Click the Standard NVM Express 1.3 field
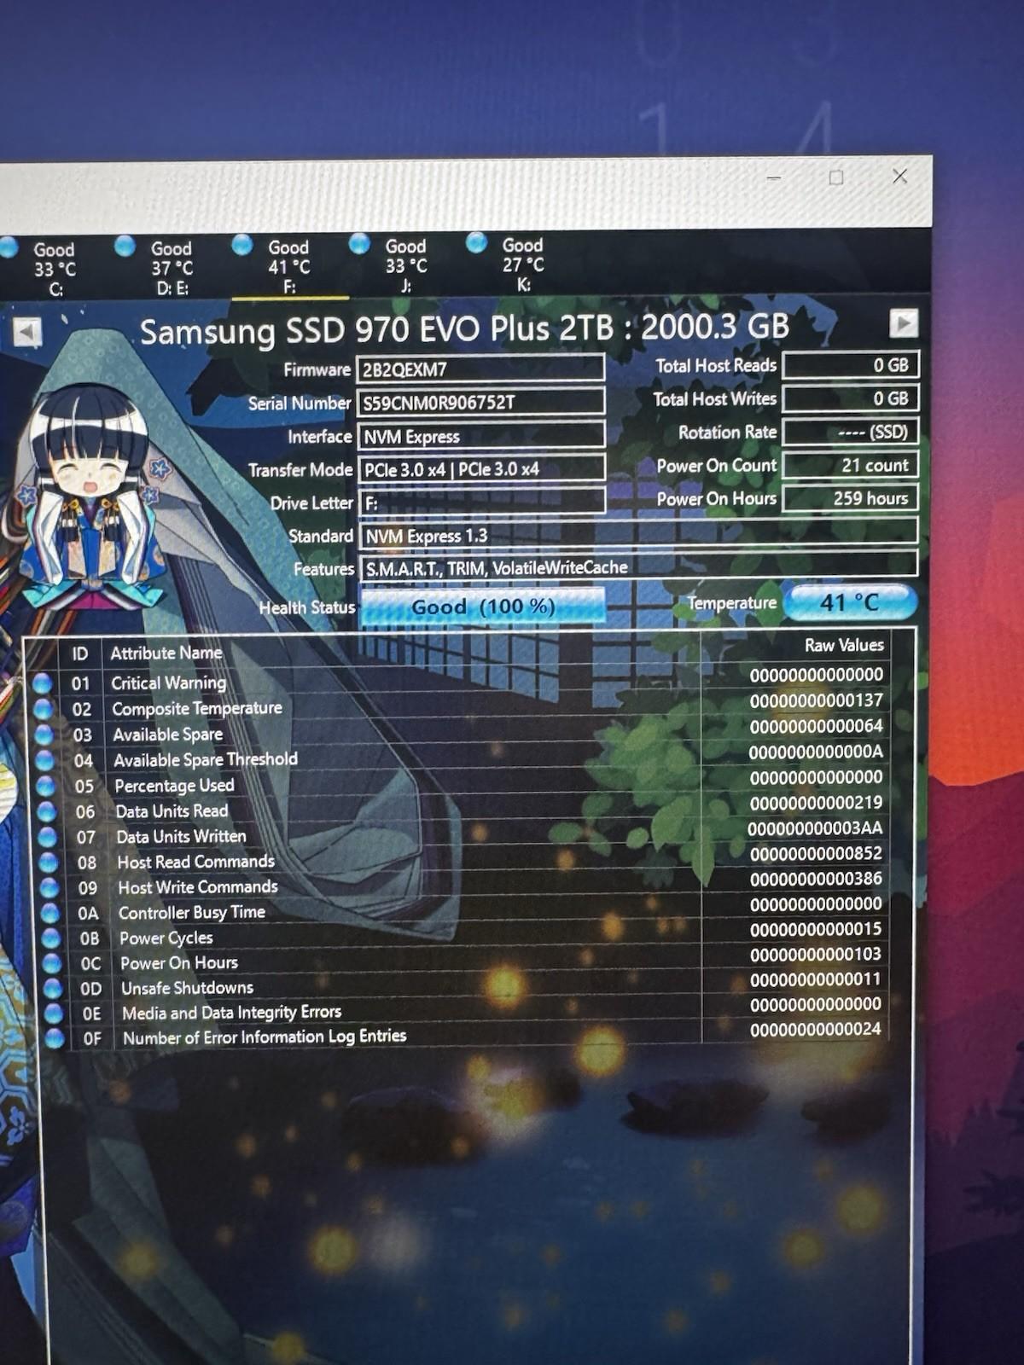The height and width of the screenshot is (1365, 1024). [x=638, y=534]
